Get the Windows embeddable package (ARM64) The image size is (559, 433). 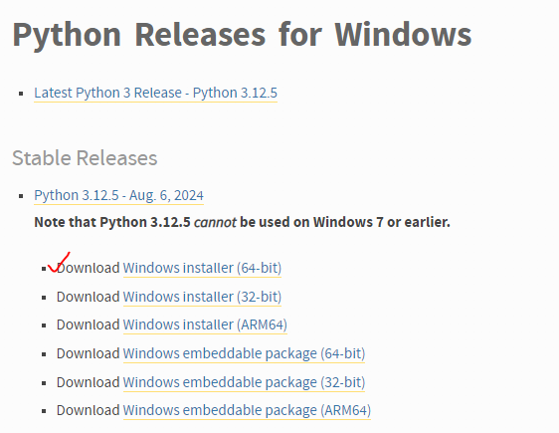[247, 410]
